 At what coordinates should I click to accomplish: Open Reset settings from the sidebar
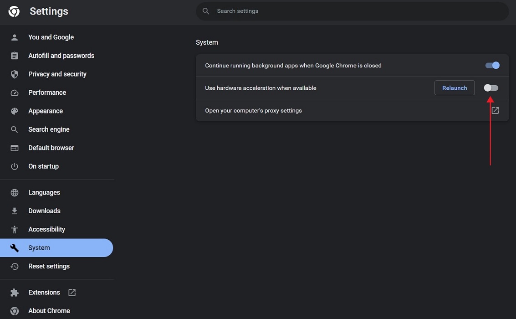click(x=49, y=266)
